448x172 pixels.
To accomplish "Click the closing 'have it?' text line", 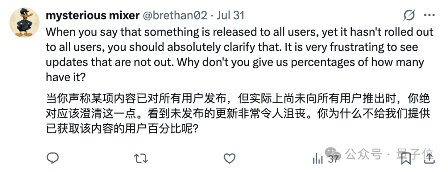I will coord(66,77).
